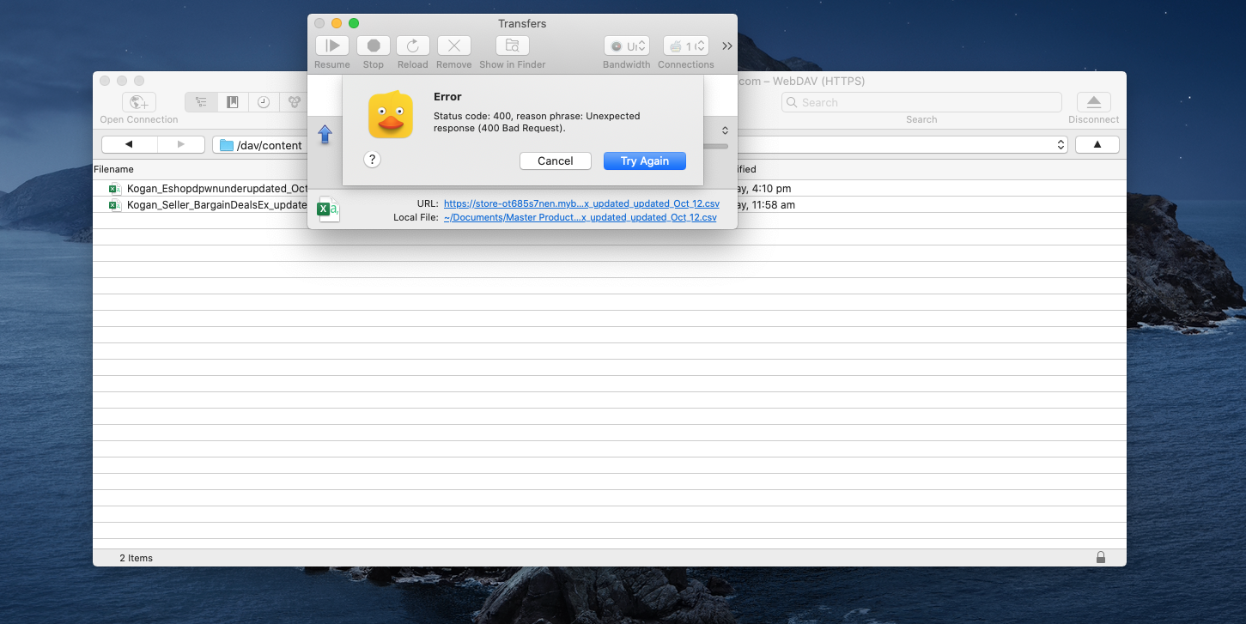The image size is (1246, 624).
Task: Open the Bandwidth dropdown
Action: pyautogui.click(x=627, y=46)
